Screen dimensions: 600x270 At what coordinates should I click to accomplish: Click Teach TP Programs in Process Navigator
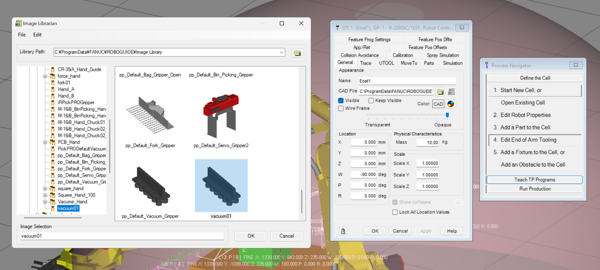click(535, 180)
